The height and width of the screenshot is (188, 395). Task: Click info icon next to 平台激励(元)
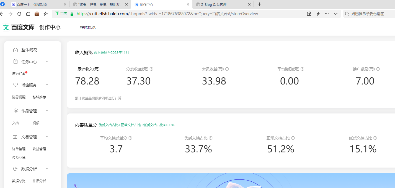[303, 69]
